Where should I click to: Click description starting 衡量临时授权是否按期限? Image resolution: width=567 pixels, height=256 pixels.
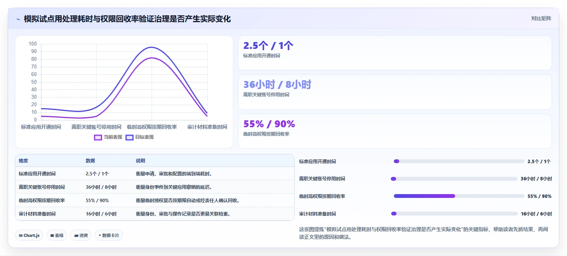[188, 201]
